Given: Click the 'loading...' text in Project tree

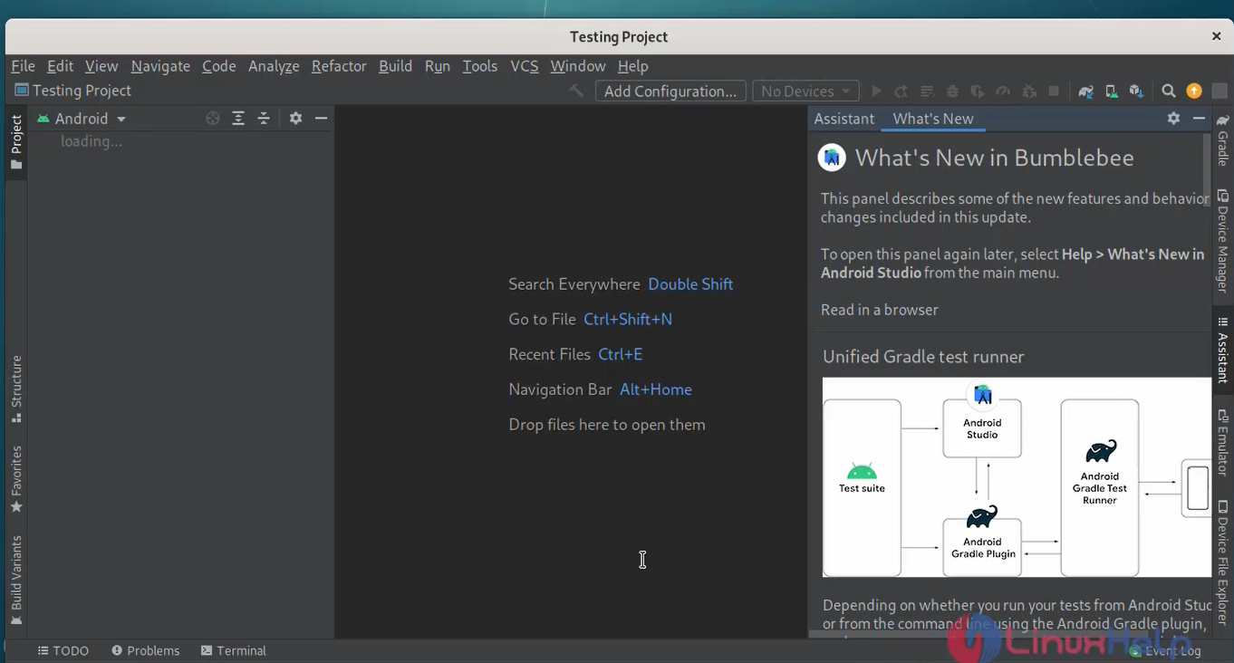Looking at the screenshot, I should point(91,141).
